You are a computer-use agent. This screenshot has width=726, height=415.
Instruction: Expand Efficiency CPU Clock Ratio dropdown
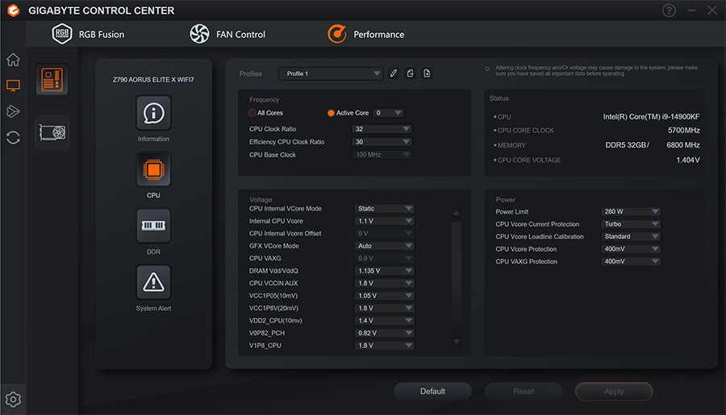382,142
